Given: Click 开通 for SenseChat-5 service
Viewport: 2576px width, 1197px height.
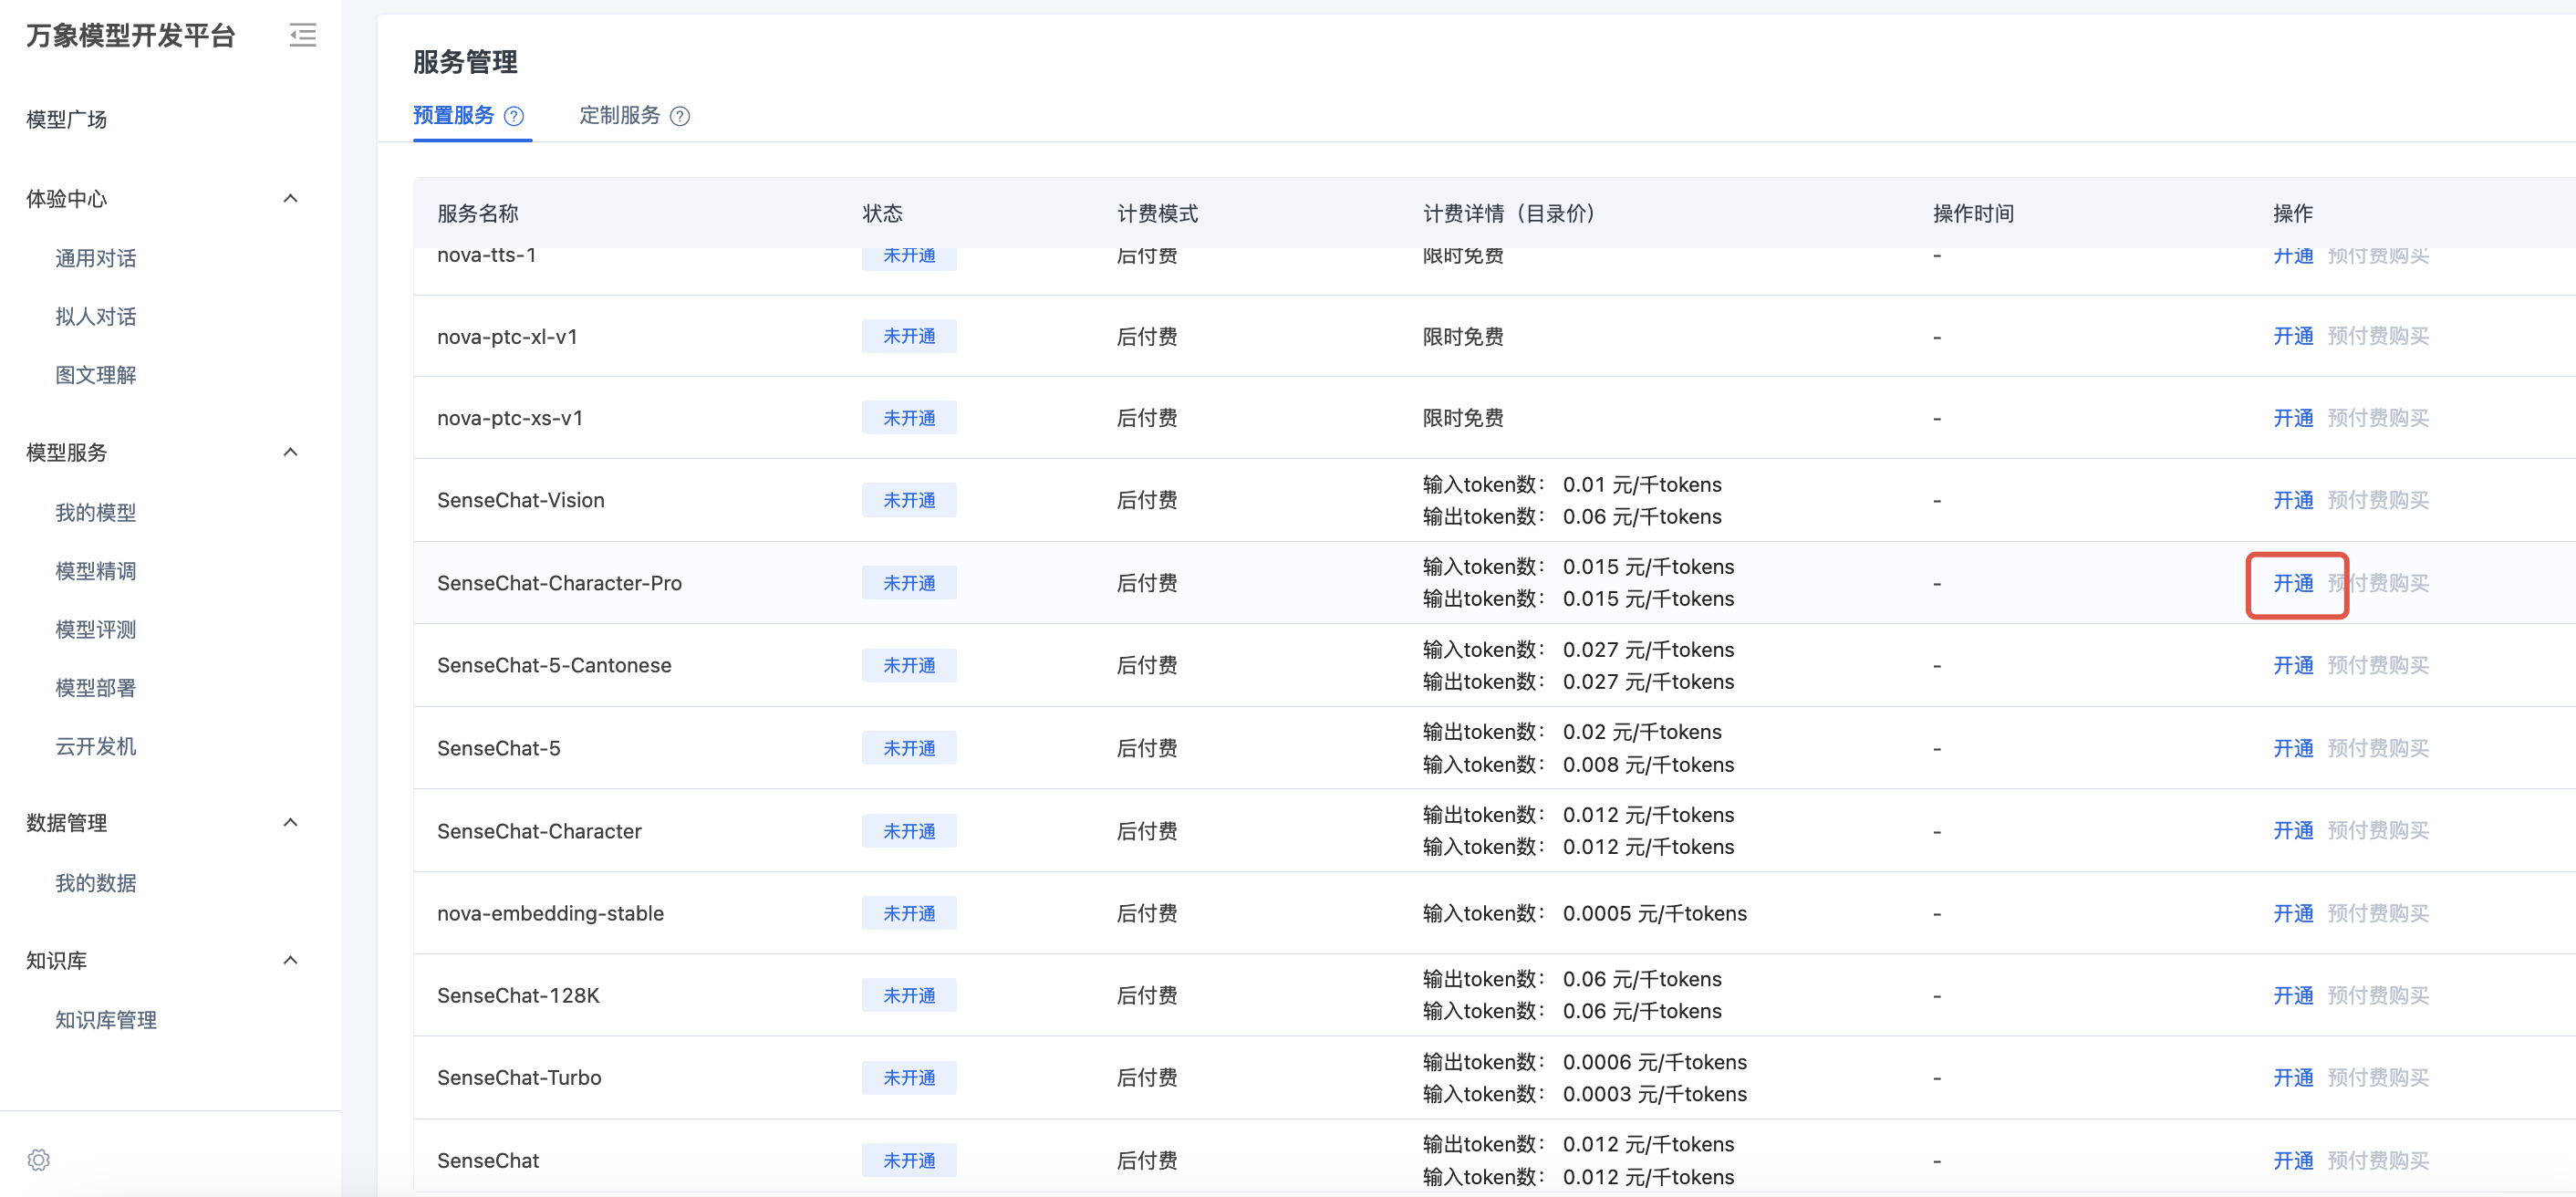Looking at the screenshot, I should [x=2293, y=748].
